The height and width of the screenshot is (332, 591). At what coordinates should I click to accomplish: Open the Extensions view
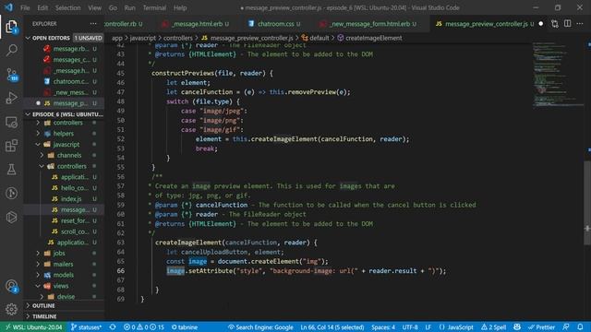11,146
